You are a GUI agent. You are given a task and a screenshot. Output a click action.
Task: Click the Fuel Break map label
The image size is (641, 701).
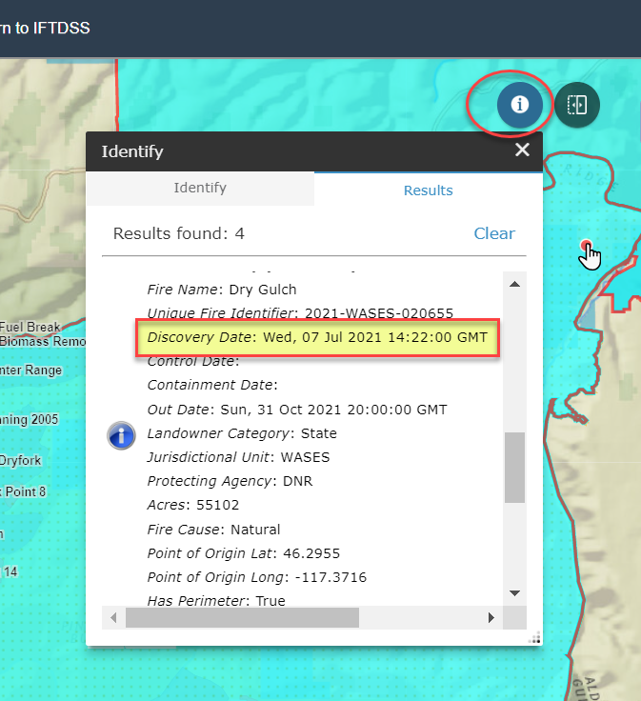(30, 327)
